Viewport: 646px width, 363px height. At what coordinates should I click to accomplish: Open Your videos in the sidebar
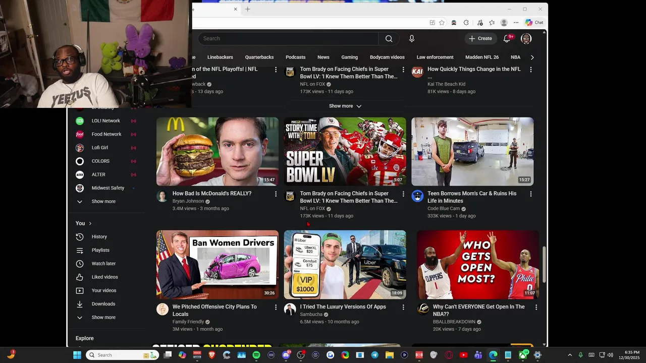point(104,290)
